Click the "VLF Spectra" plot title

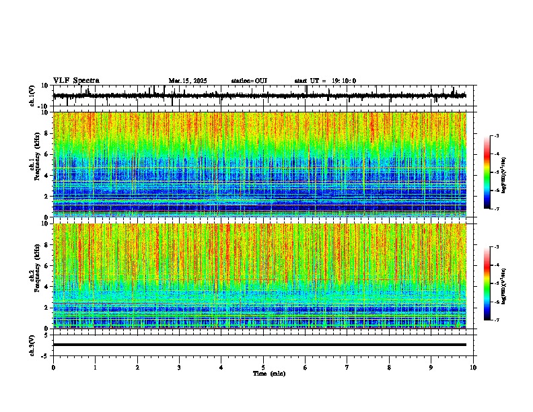(x=76, y=81)
